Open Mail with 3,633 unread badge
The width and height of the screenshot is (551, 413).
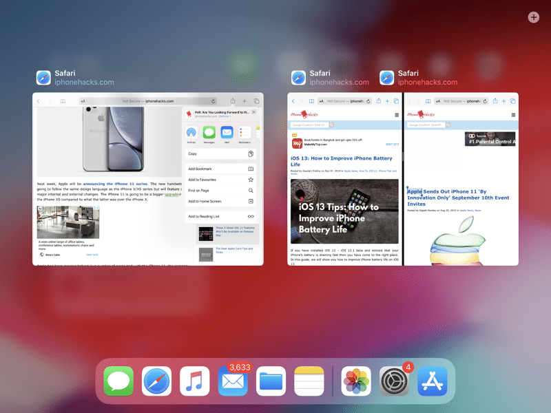click(x=233, y=381)
